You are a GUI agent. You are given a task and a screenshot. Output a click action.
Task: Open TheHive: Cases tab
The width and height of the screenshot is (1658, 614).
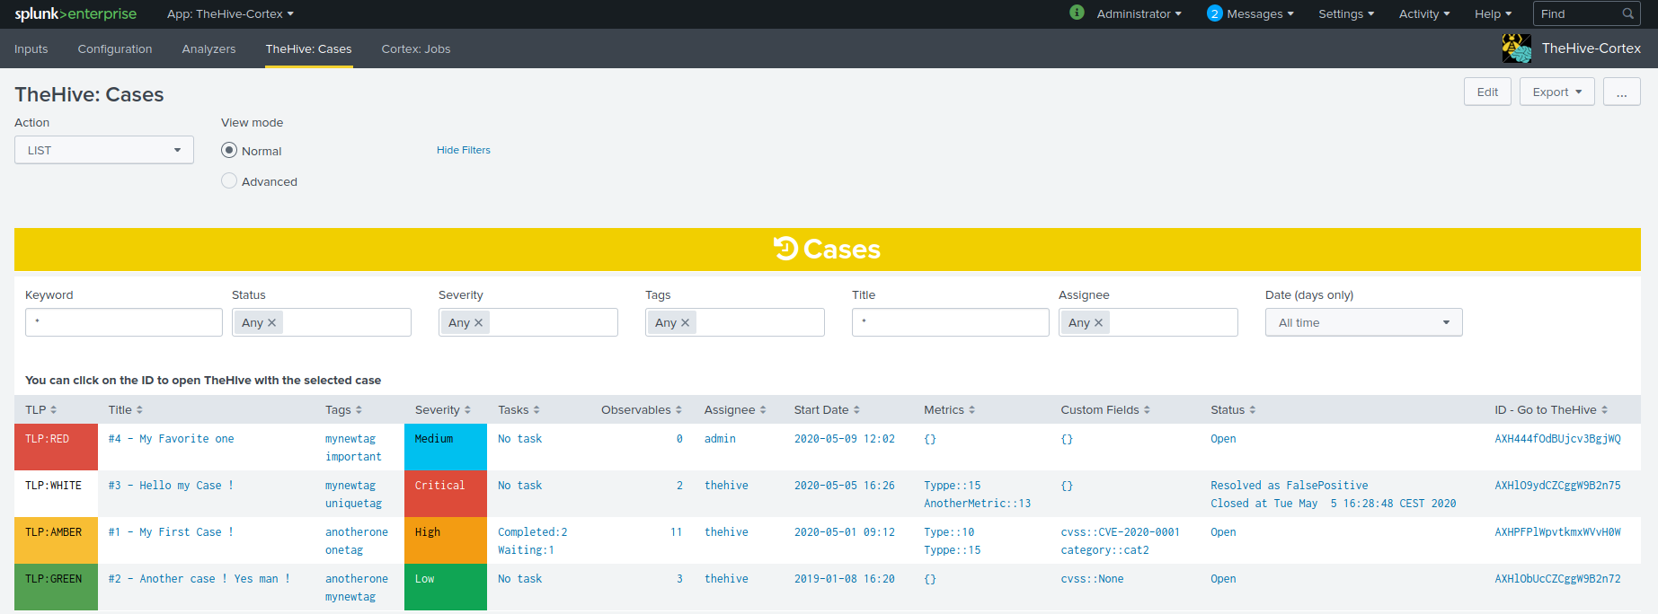click(x=308, y=48)
